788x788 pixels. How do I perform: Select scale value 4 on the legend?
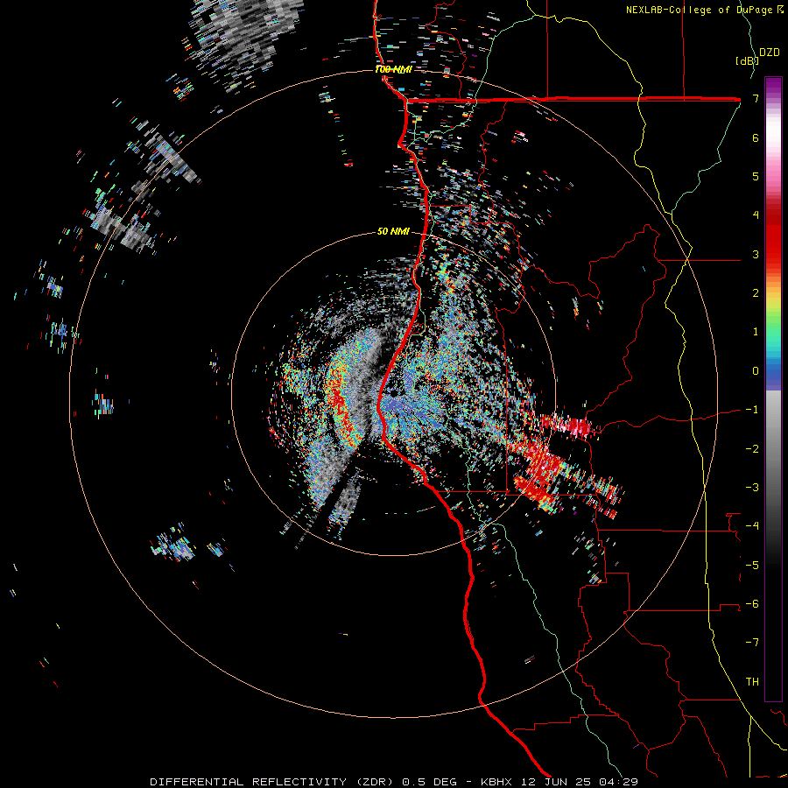(x=756, y=215)
